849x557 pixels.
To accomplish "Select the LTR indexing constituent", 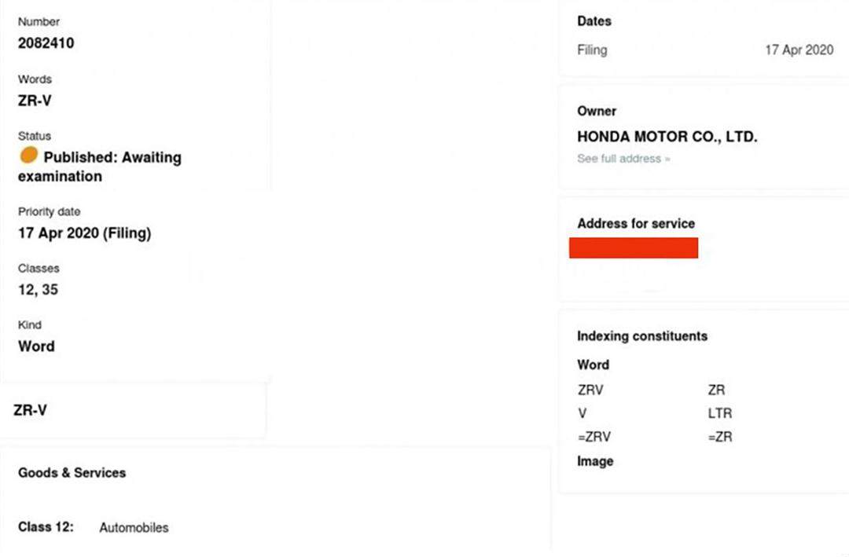I will [x=720, y=413].
